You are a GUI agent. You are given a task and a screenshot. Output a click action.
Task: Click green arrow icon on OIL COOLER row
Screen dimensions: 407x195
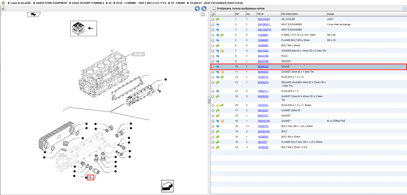[x=218, y=19]
